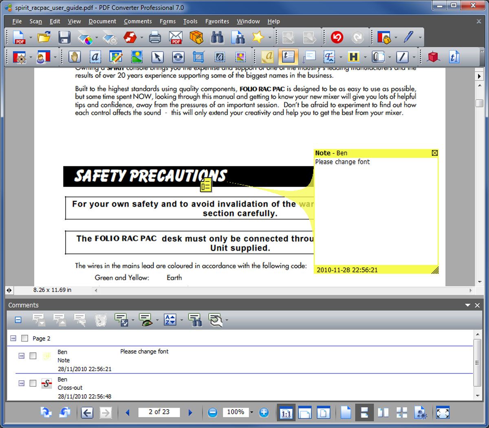Click the comments panel scrollbar down arrow
Screen dimensions: 489x428
click(x=478, y=396)
